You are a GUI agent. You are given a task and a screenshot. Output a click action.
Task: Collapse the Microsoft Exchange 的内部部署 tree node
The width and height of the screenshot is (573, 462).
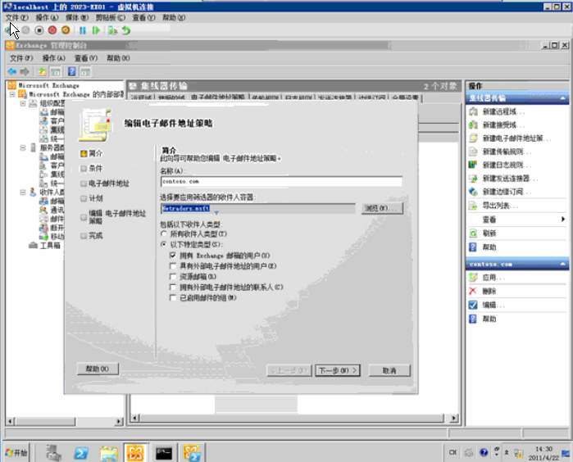click(x=12, y=94)
